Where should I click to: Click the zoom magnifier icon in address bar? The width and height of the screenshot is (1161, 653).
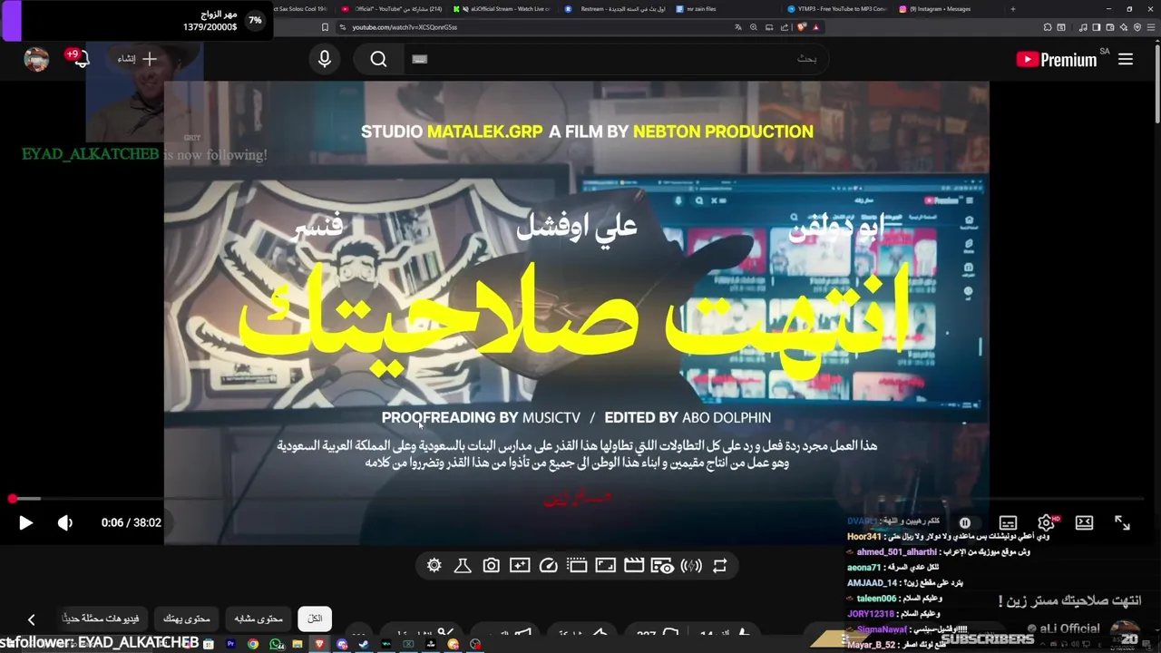click(754, 27)
